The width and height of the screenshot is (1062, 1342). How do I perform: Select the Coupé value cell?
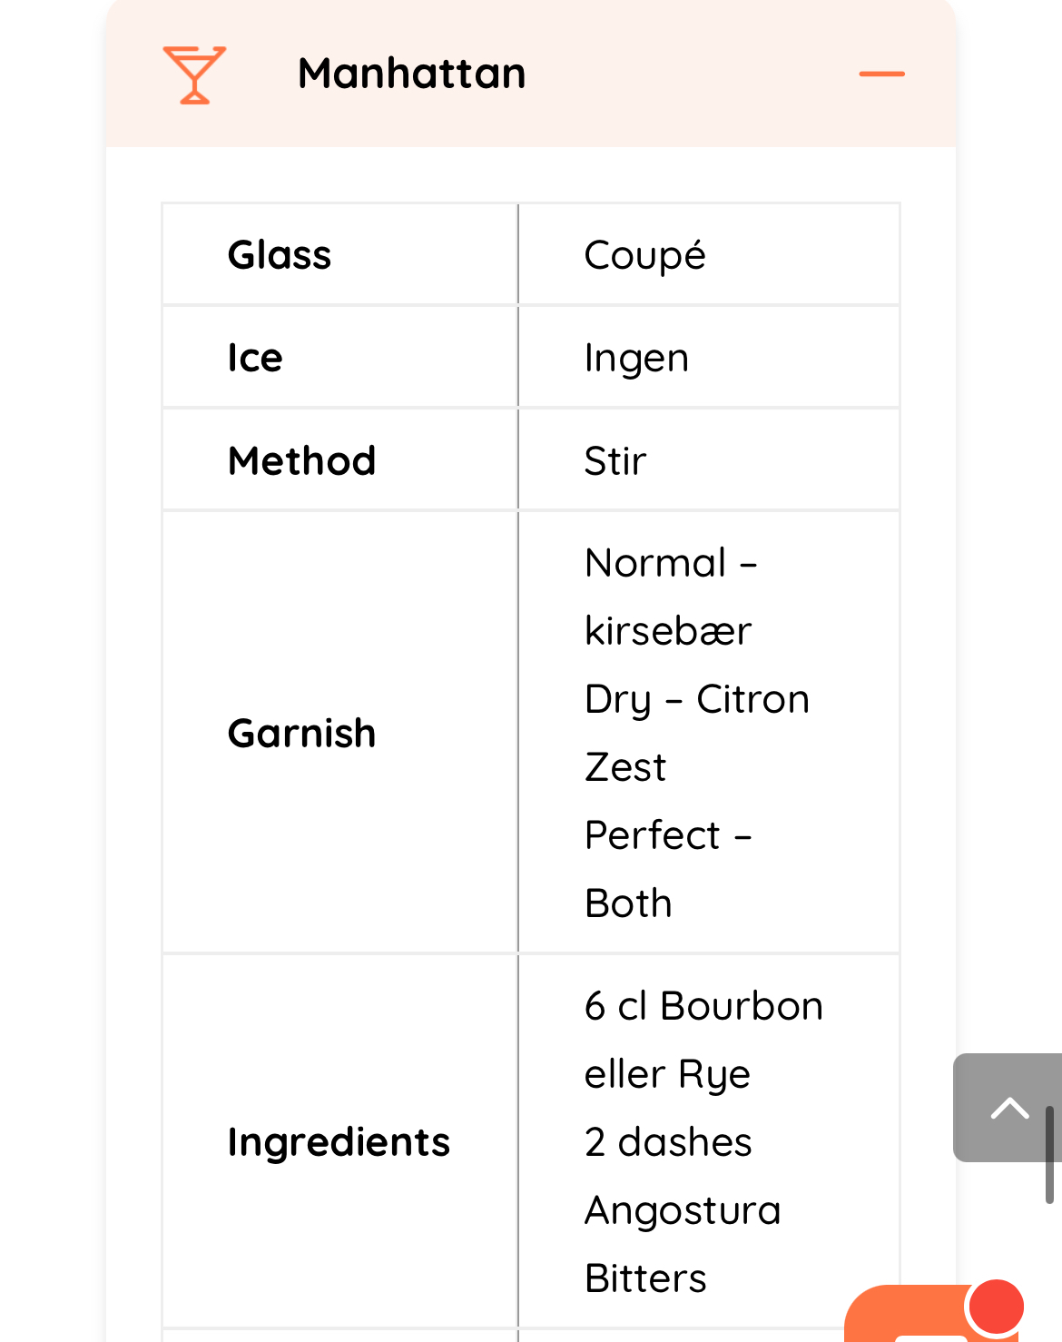click(x=644, y=255)
